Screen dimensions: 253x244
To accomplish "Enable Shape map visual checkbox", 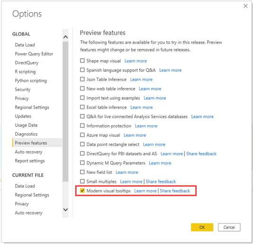I will (82, 61).
